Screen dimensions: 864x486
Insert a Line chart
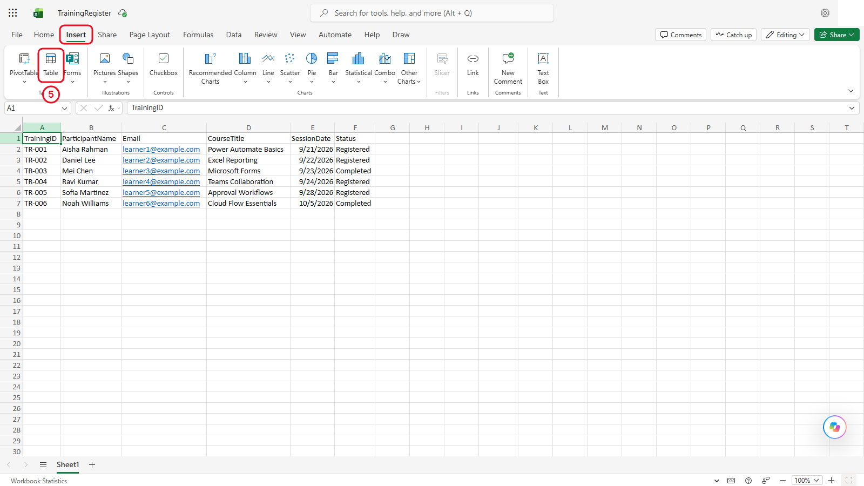(x=268, y=67)
